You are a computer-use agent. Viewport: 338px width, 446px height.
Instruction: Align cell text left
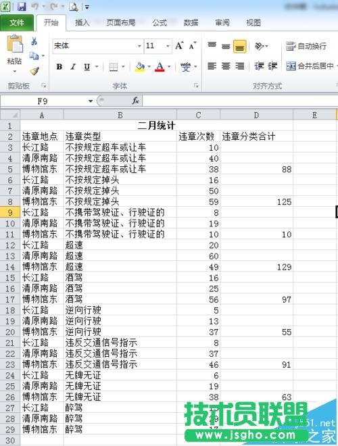pos(212,66)
